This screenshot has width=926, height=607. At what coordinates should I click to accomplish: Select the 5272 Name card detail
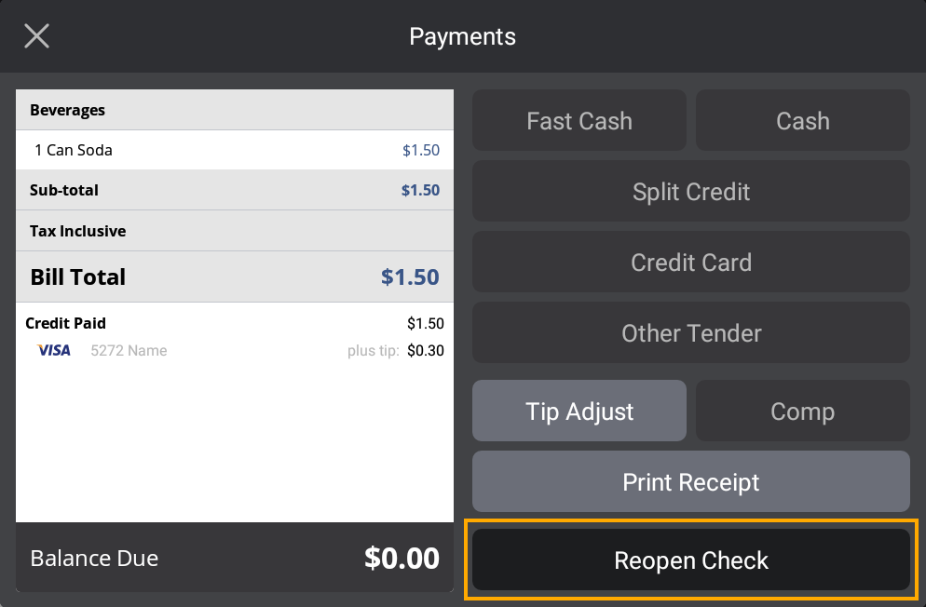tap(129, 351)
